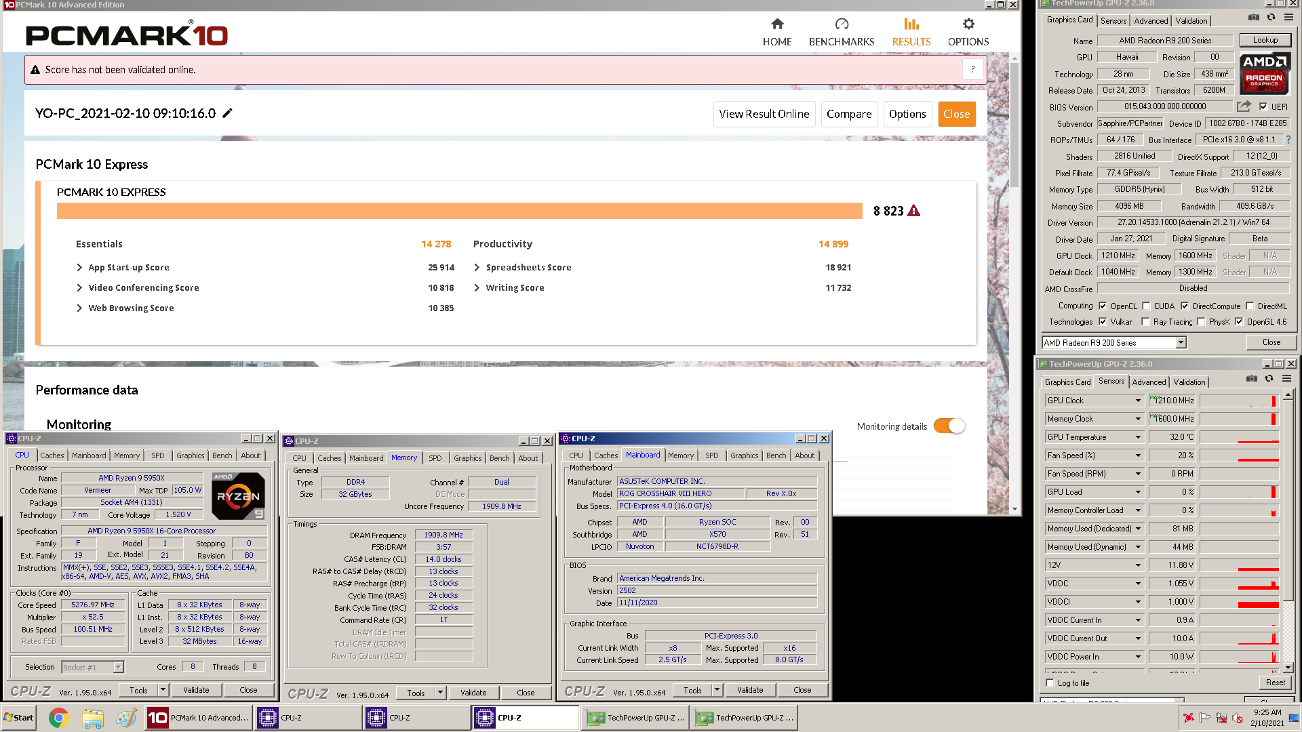Toggle the DirectCompute checkbox in GPU-Z
1302x732 pixels.
tap(1185, 306)
